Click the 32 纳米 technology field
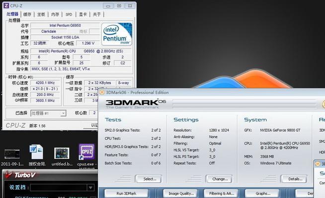The height and width of the screenshot is (198, 325). [40, 43]
